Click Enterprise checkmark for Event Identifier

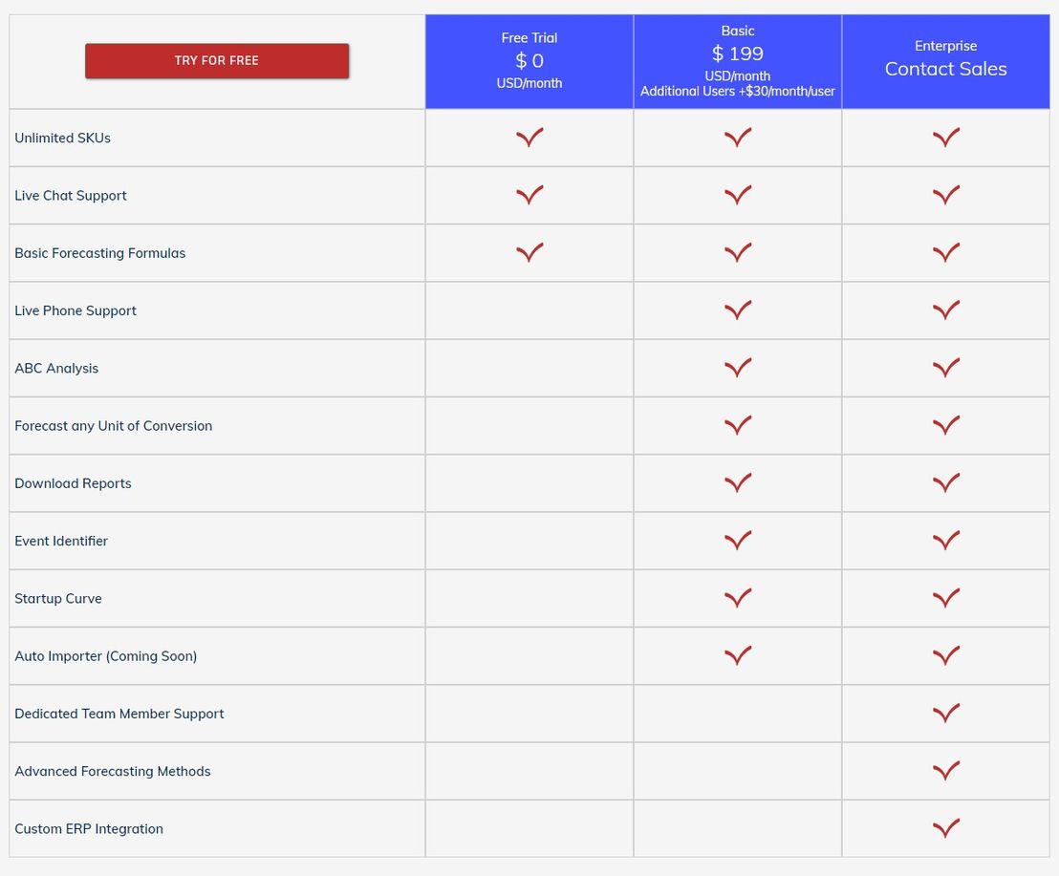[945, 540]
